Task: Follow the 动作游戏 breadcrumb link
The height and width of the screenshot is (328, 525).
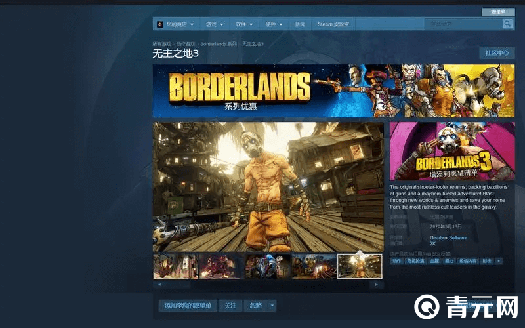Action: point(186,44)
